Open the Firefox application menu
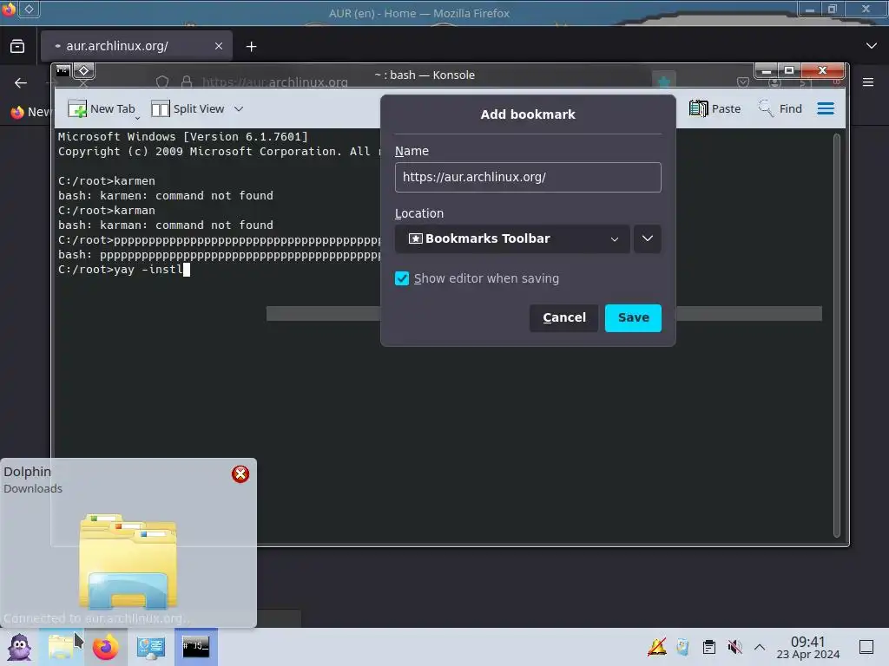Image resolution: width=889 pixels, height=666 pixels. coord(868,82)
